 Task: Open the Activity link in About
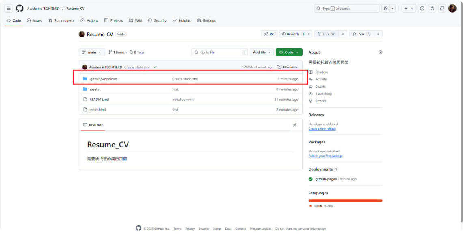pos(318,79)
